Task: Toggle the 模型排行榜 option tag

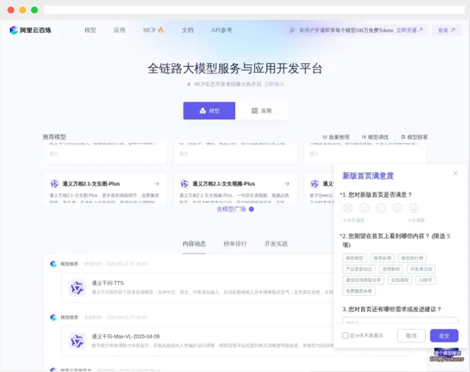Action: pos(412,258)
